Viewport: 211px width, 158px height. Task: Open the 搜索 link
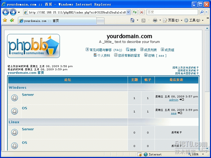click(x=133, y=50)
